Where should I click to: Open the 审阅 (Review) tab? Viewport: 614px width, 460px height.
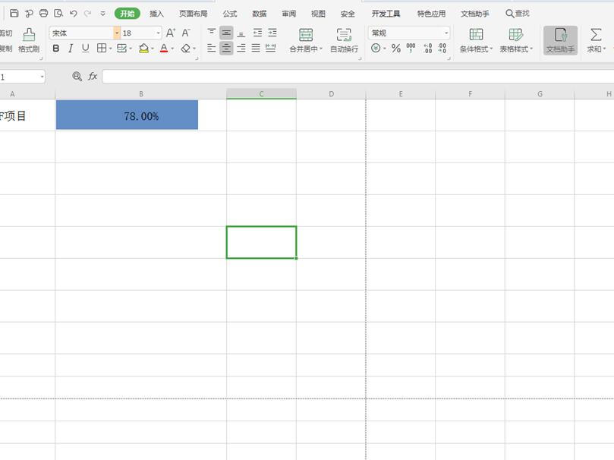[289, 14]
